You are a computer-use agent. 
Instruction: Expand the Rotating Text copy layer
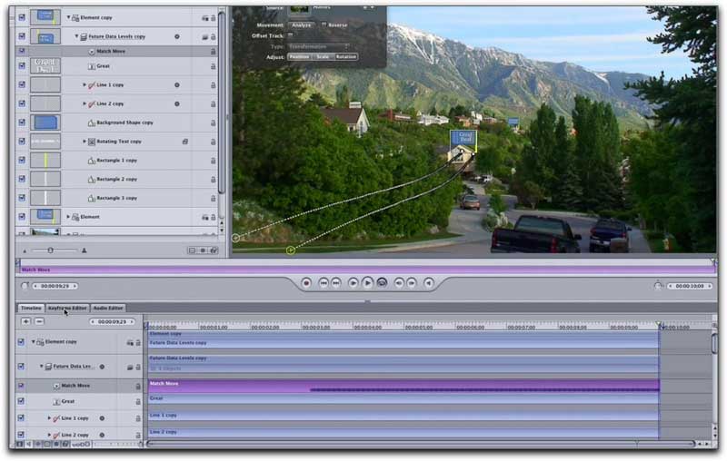tap(85, 142)
